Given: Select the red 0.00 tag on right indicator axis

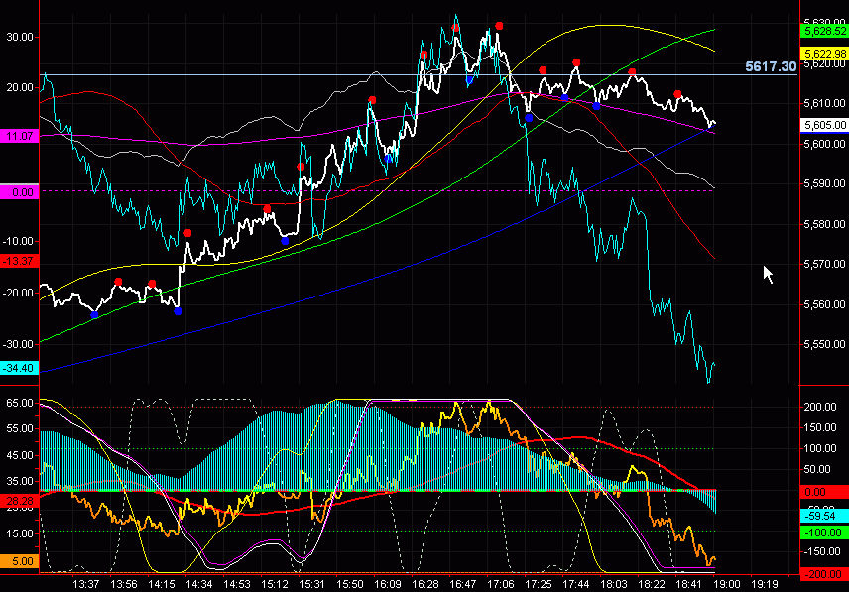Looking at the screenshot, I should click(x=824, y=492).
